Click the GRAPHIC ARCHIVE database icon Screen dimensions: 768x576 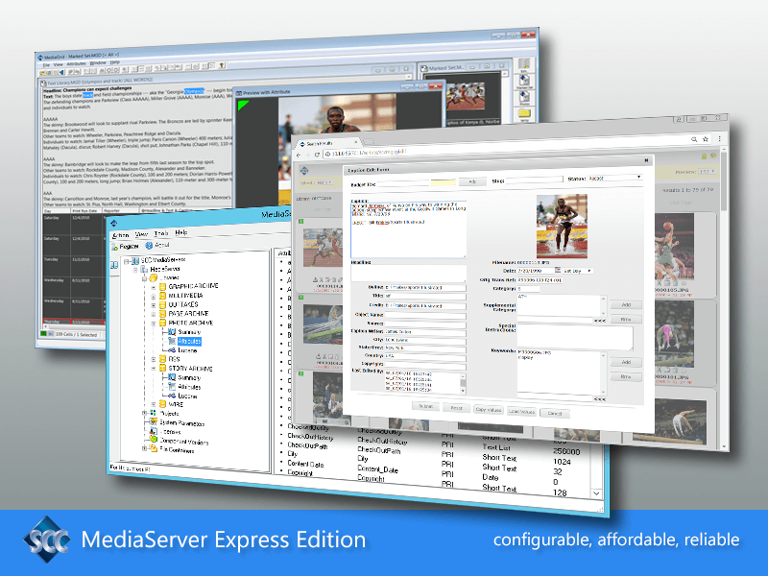click(x=162, y=286)
